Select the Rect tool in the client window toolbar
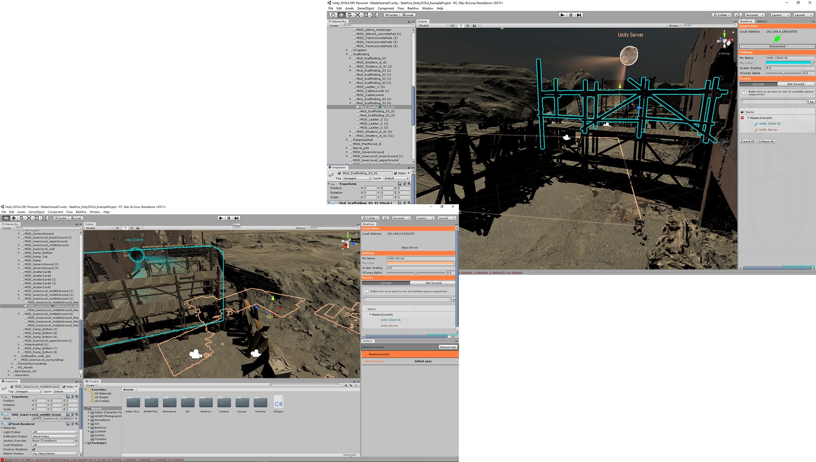 coord(365,15)
